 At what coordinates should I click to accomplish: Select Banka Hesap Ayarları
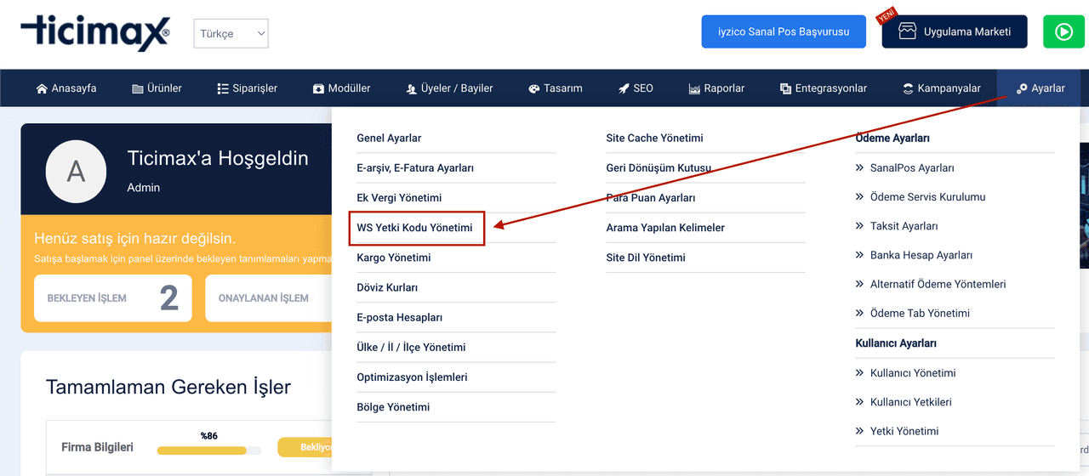click(921, 255)
